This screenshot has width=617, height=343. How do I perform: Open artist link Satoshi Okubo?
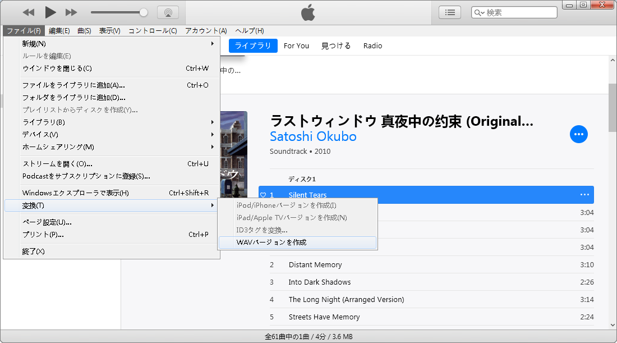pos(313,136)
